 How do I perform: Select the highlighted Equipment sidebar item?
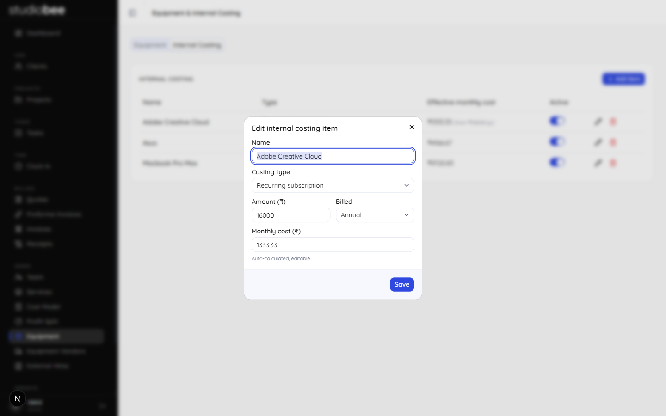pyautogui.click(x=55, y=336)
